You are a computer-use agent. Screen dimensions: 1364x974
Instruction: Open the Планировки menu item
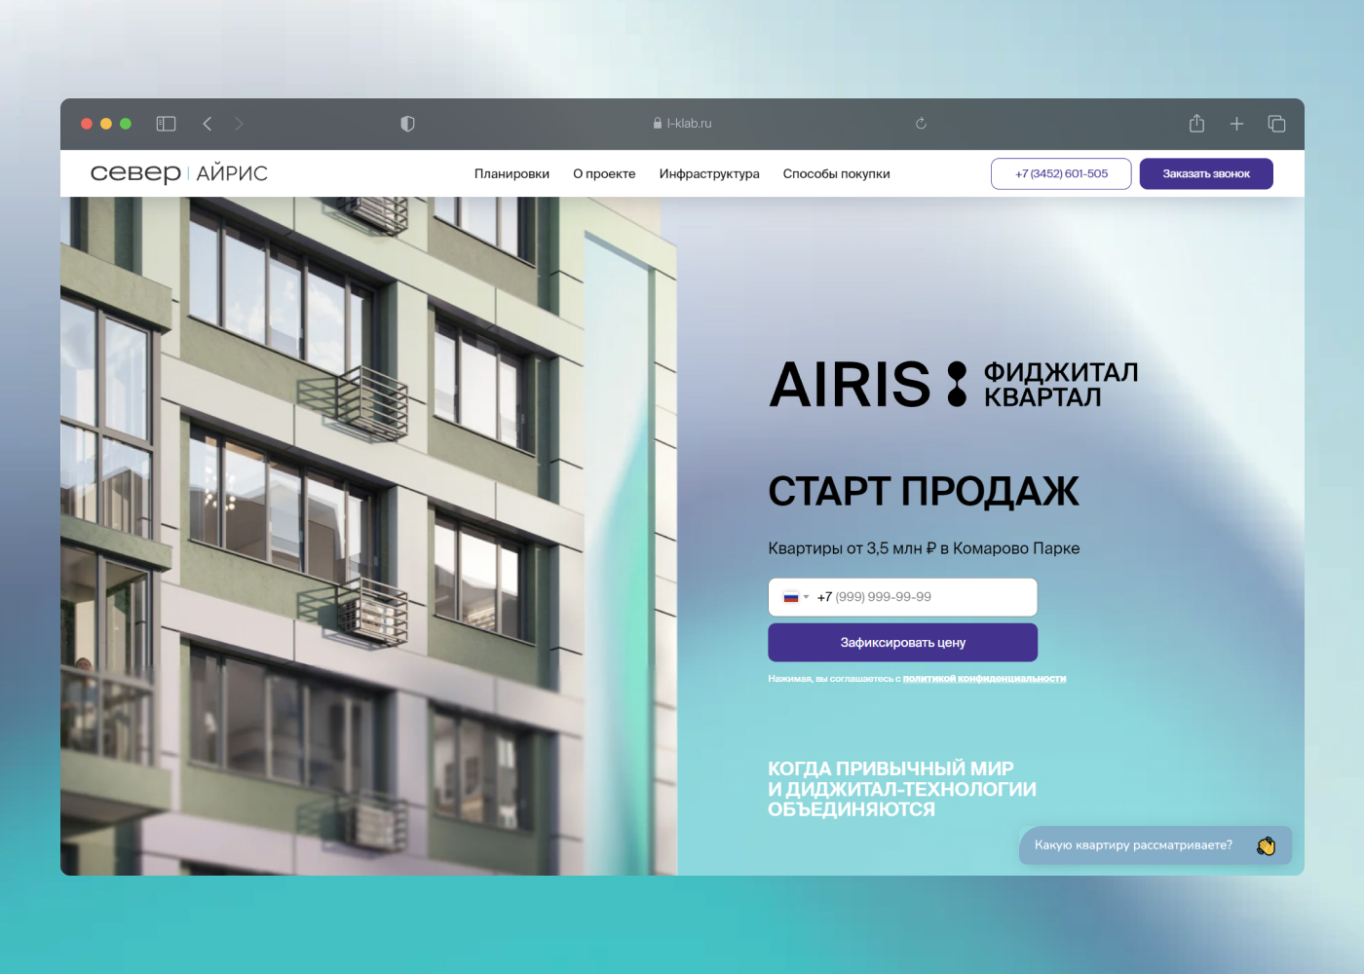pos(511,174)
